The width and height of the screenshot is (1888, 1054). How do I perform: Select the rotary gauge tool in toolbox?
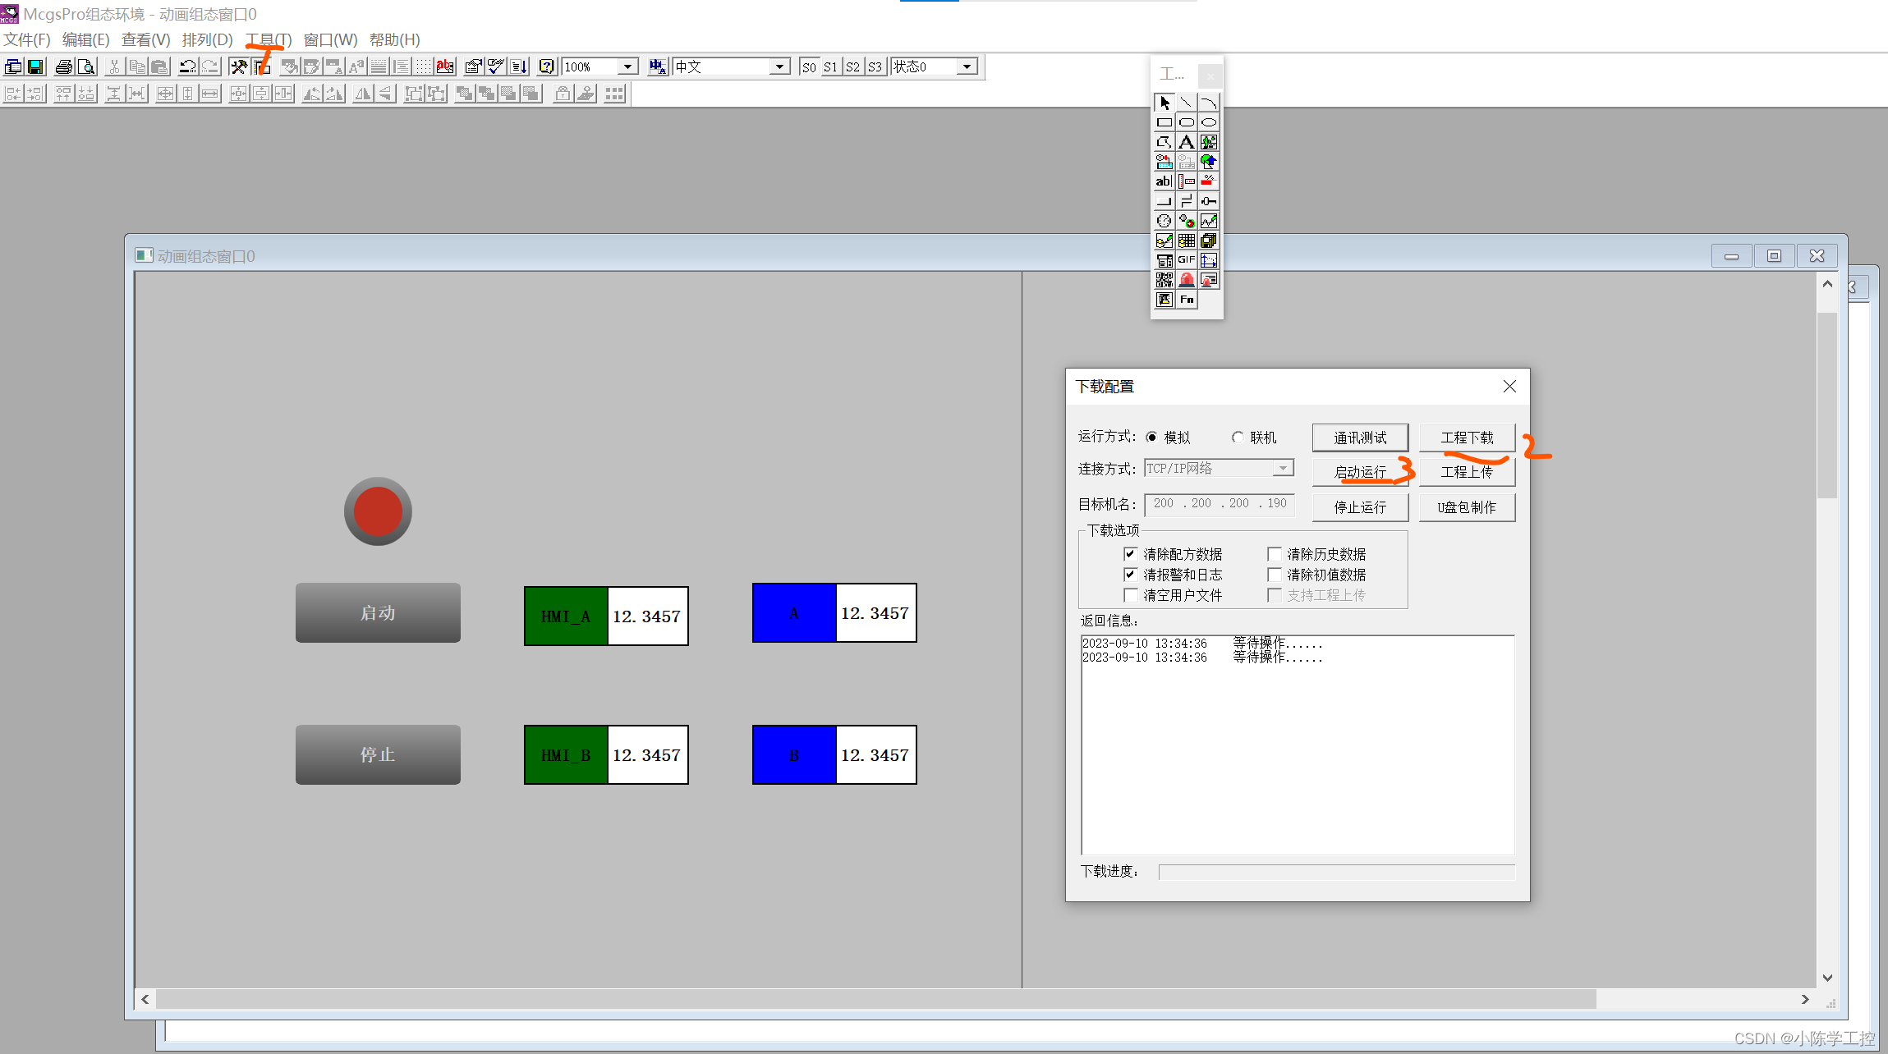point(1164,221)
